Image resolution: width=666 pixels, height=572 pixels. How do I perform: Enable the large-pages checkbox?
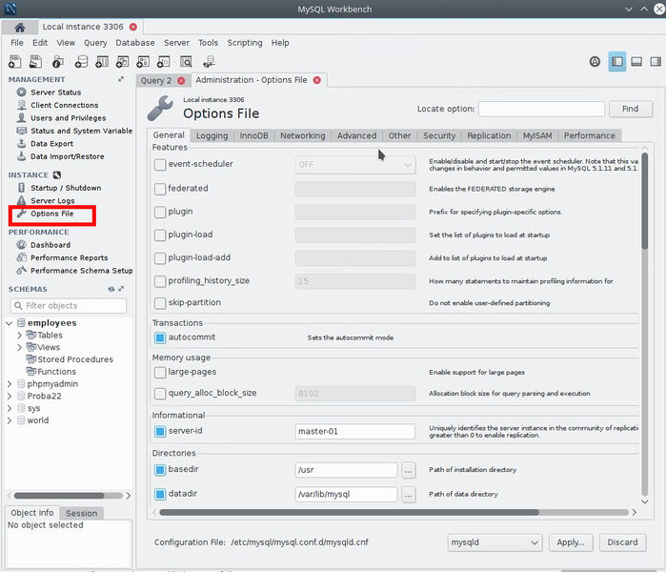[x=160, y=373]
